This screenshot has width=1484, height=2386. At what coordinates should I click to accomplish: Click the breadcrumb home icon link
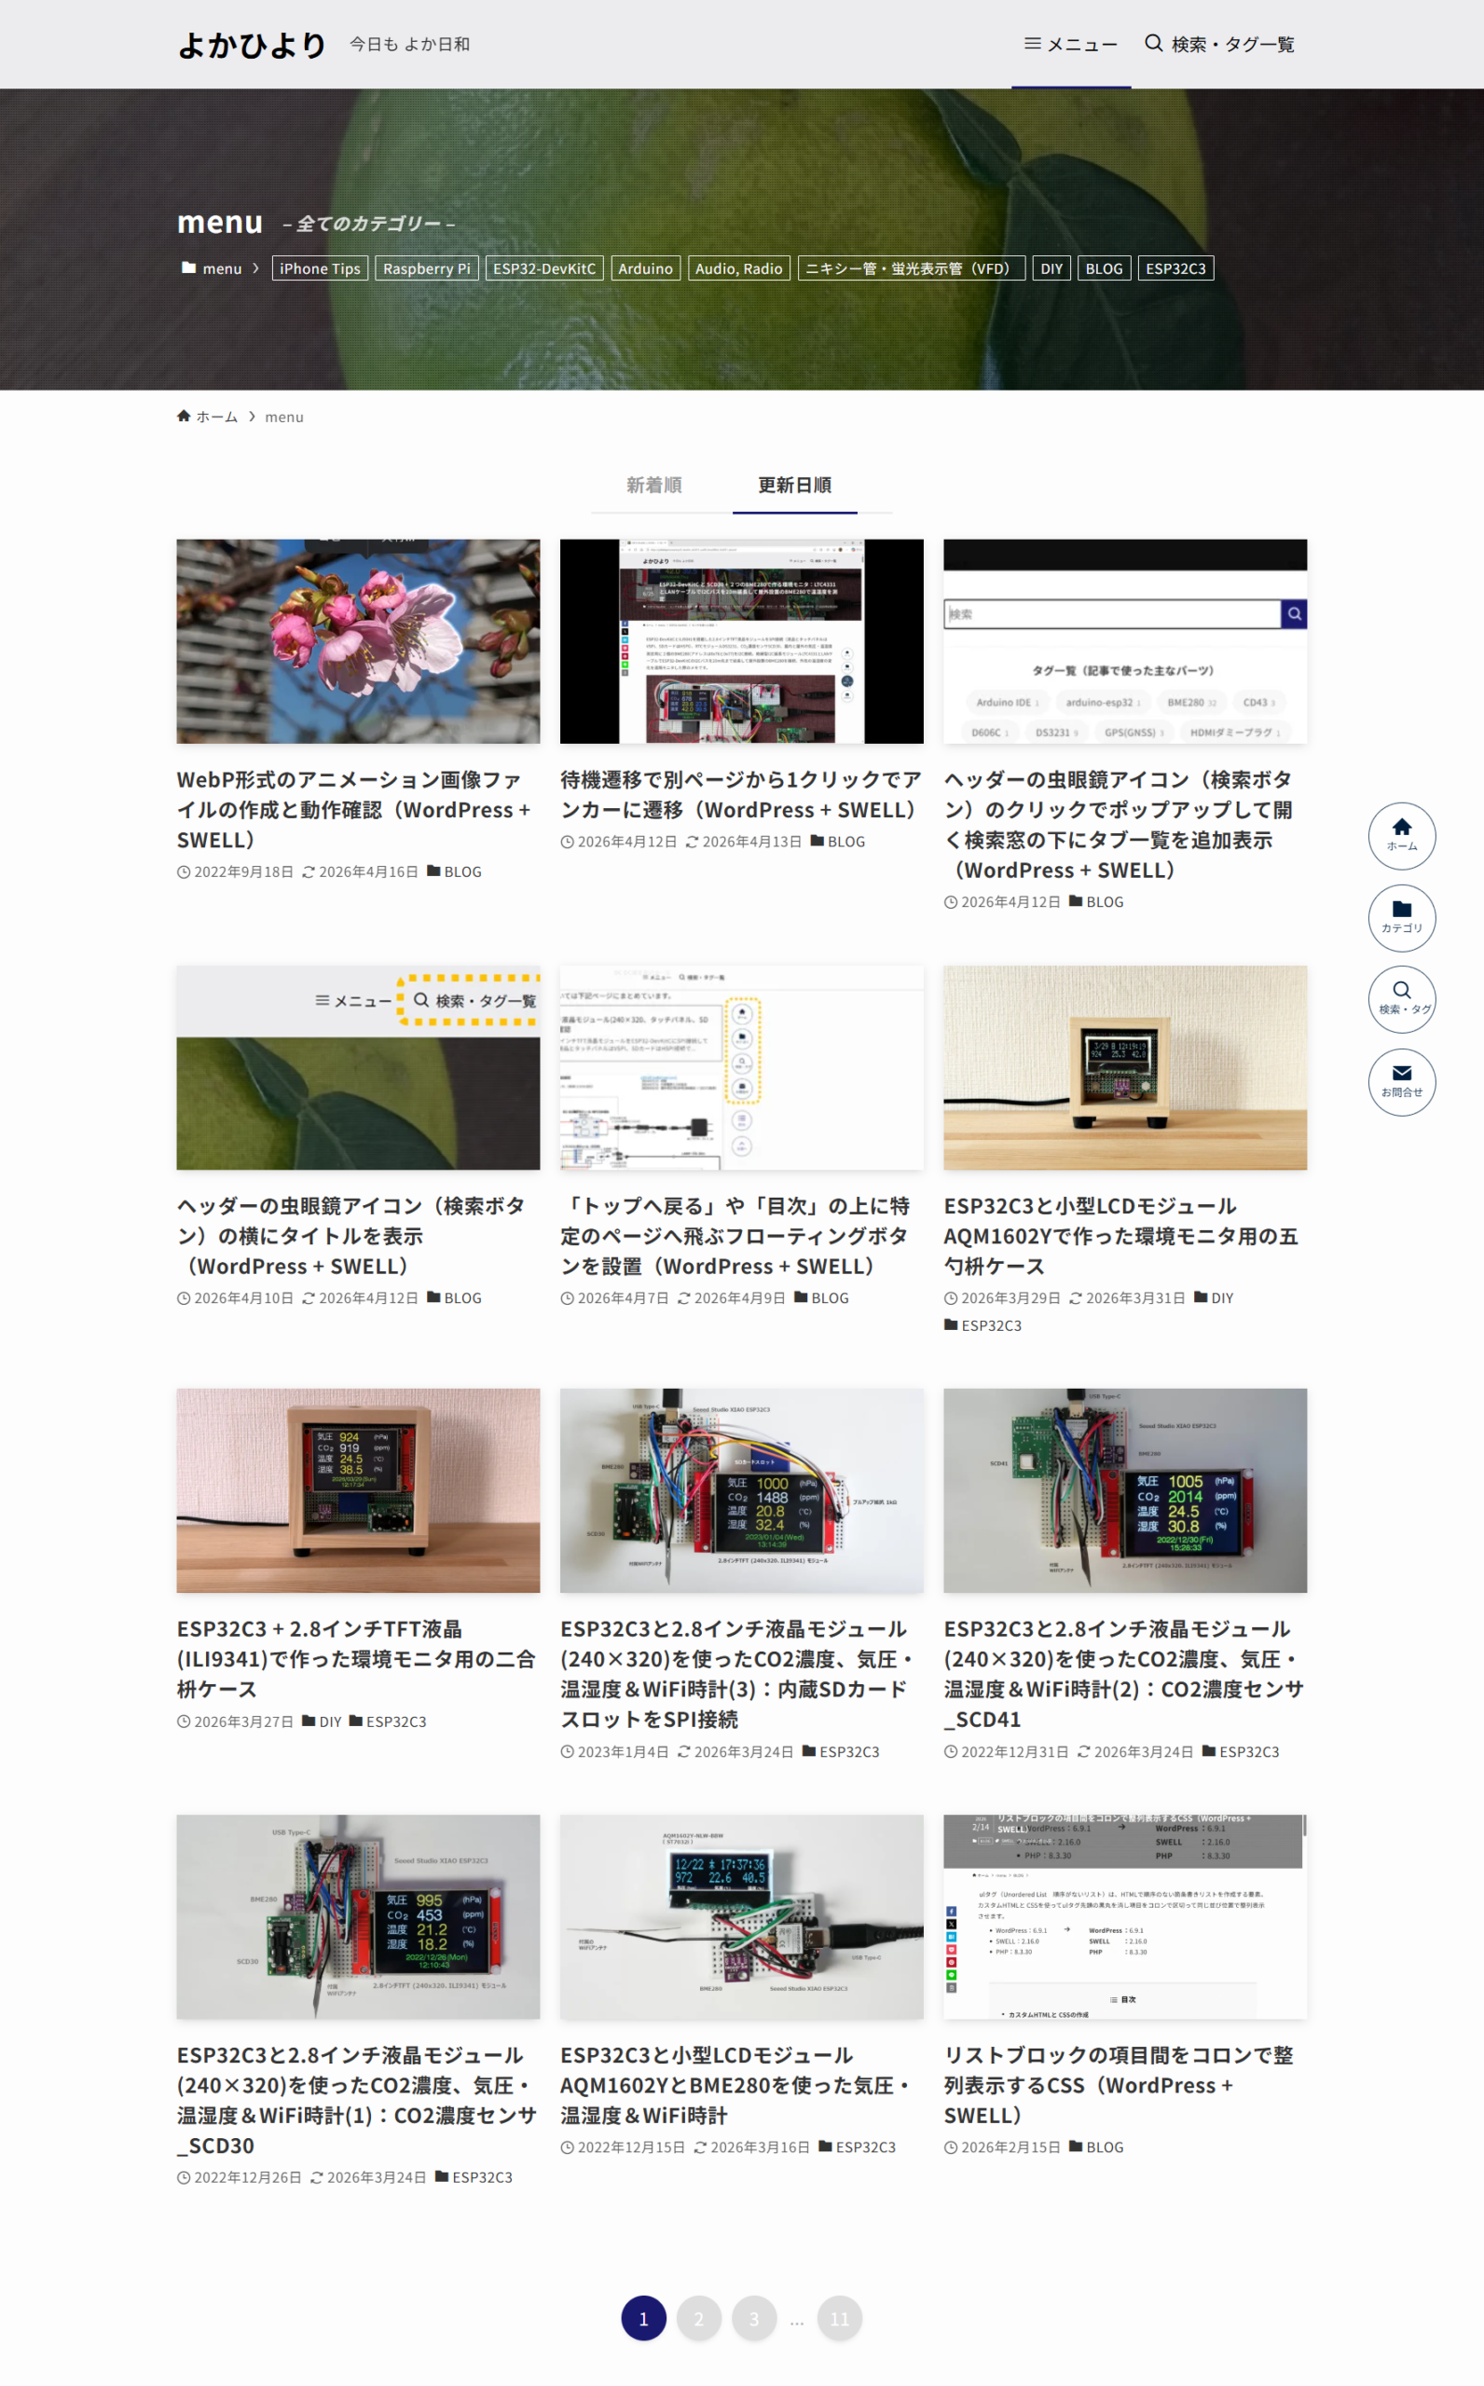pos(184,416)
